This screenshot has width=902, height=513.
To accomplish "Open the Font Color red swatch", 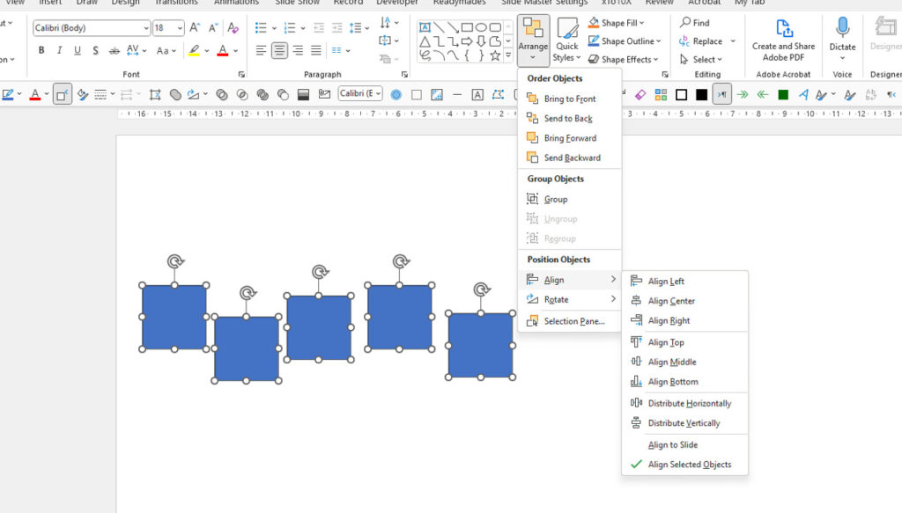I will (x=222, y=50).
